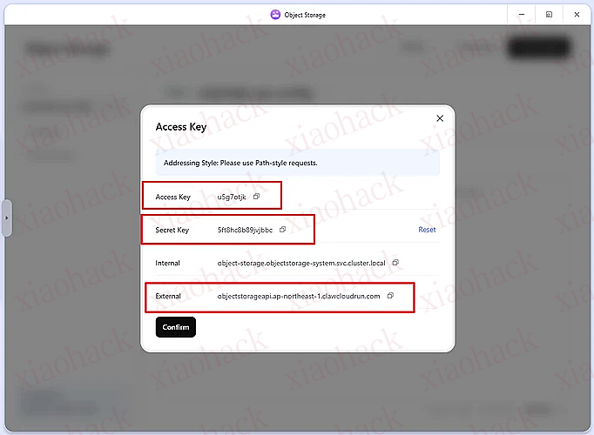Close the Object Storage window
Image resolution: width=594 pixels, height=435 pixels.
pos(576,15)
